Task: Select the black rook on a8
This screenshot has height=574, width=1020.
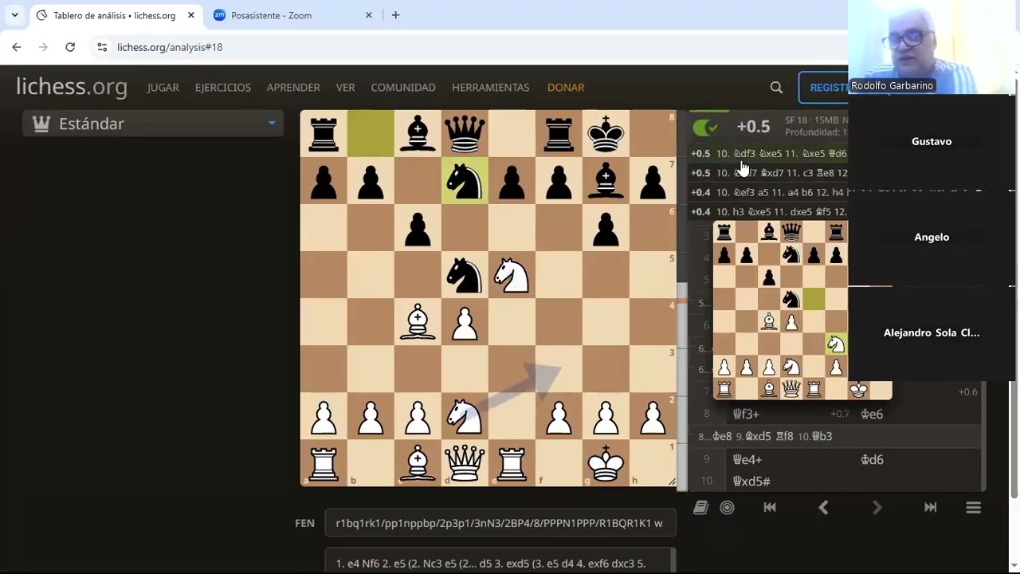Action: pyautogui.click(x=324, y=134)
